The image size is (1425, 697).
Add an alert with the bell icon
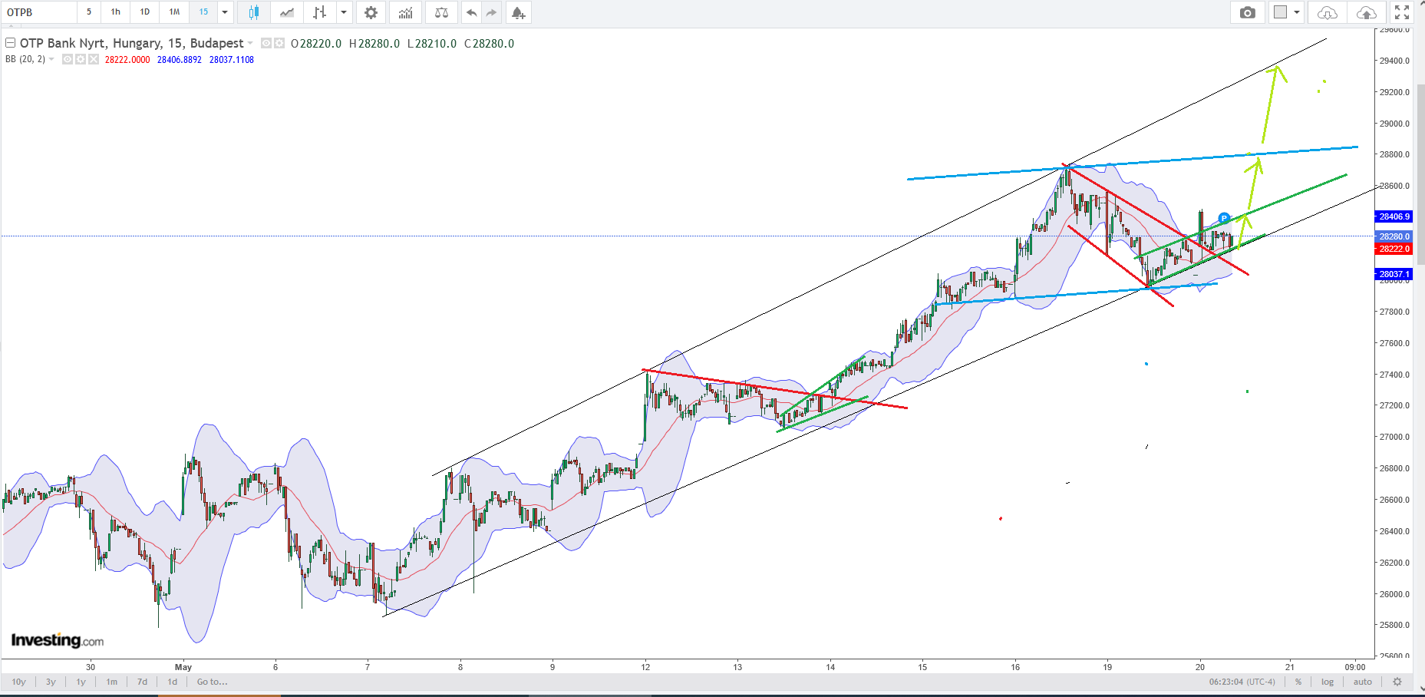518,12
